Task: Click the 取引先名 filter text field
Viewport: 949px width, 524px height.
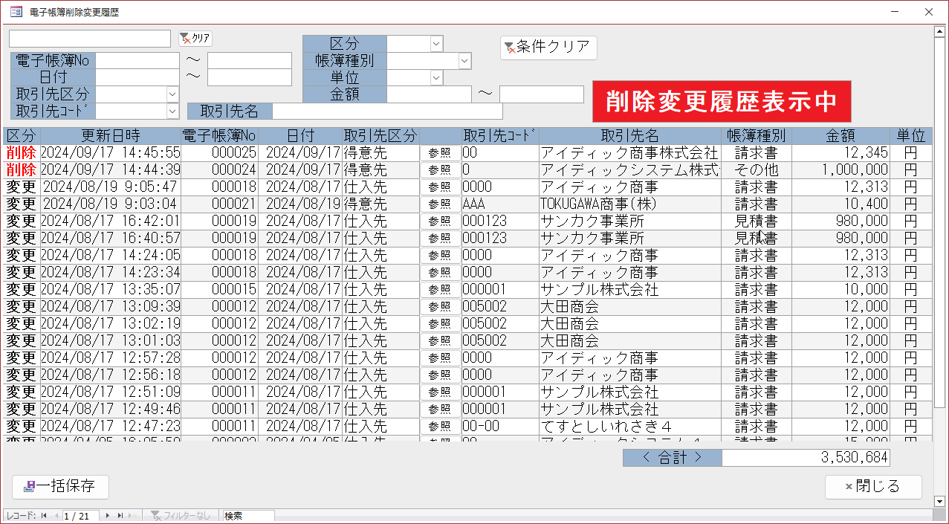Action: pyautogui.click(x=386, y=111)
